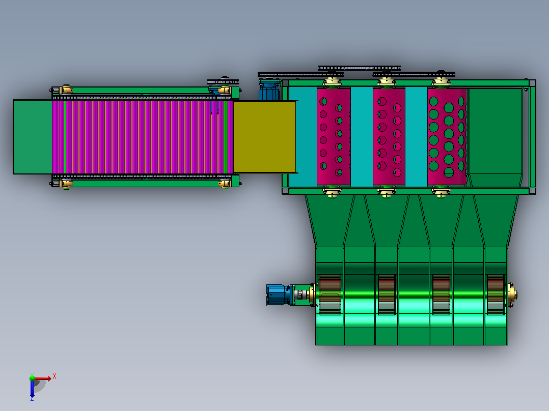Select the magenta slatted conveyor belt

143,137
